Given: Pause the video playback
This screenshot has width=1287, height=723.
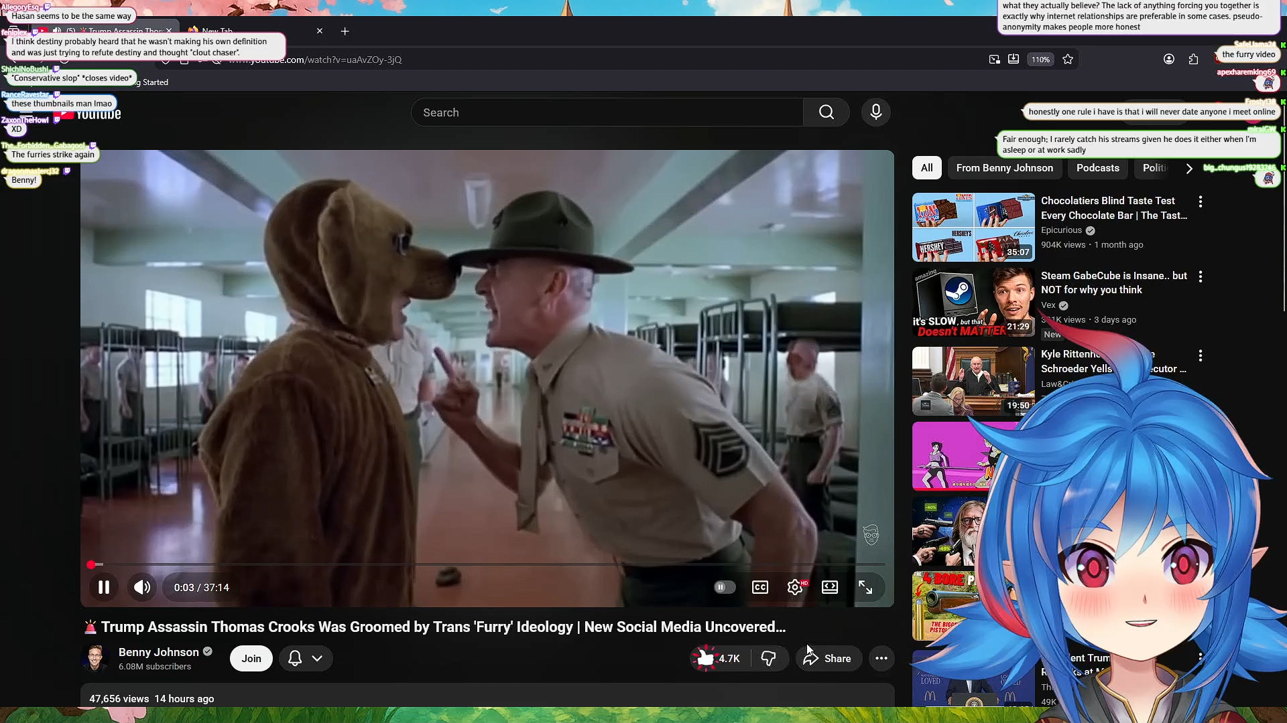Looking at the screenshot, I should tap(104, 587).
